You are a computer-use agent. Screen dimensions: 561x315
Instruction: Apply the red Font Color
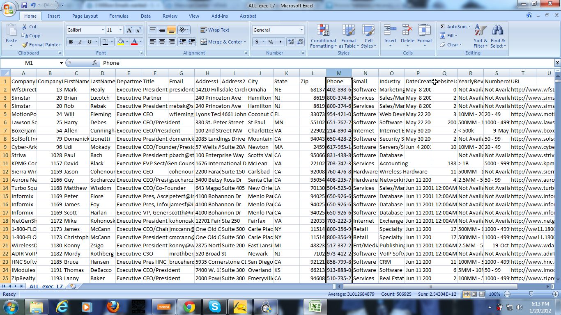coord(134,42)
